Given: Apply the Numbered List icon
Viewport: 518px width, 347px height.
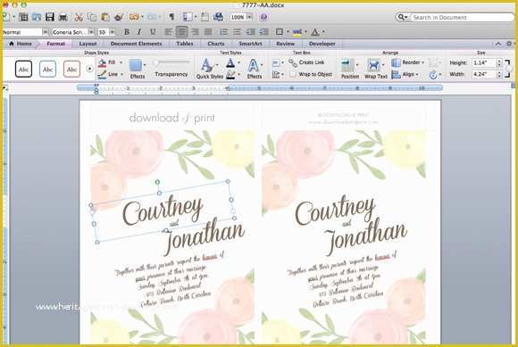Looking at the screenshot, I should coord(223,31).
